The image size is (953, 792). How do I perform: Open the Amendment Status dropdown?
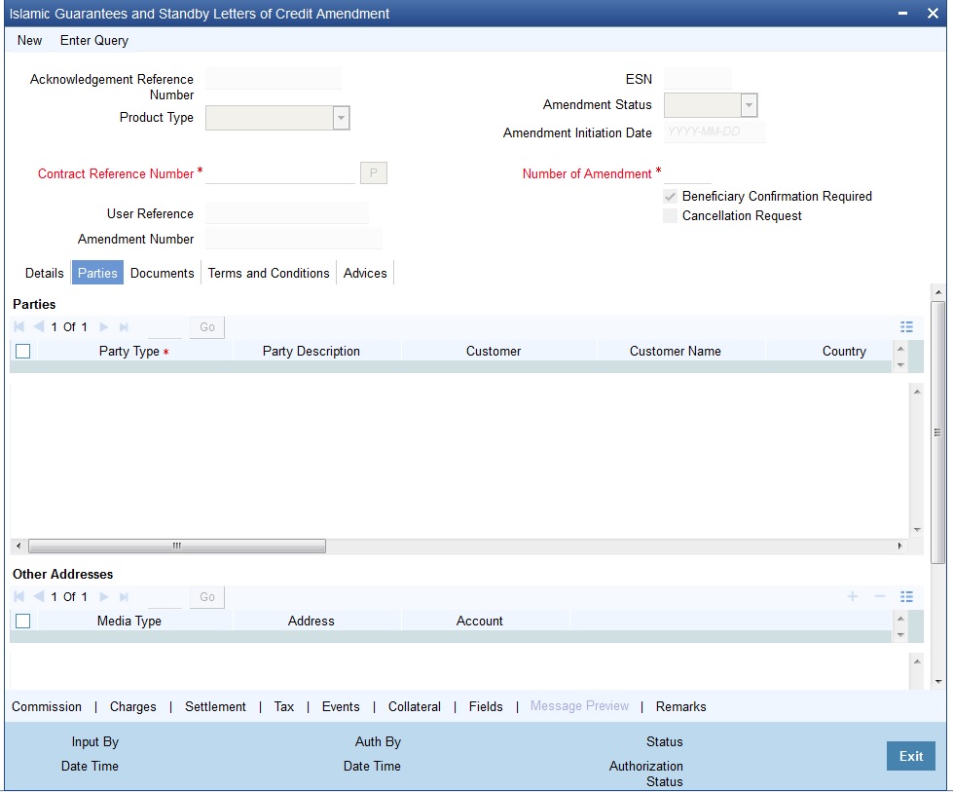point(749,105)
